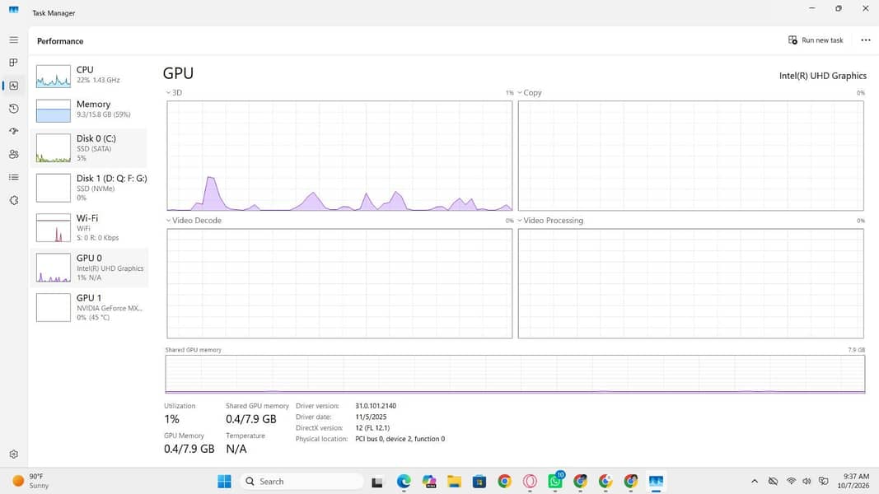Image resolution: width=879 pixels, height=494 pixels.
Task: Open WhatsApp from the taskbar
Action: click(555, 482)
